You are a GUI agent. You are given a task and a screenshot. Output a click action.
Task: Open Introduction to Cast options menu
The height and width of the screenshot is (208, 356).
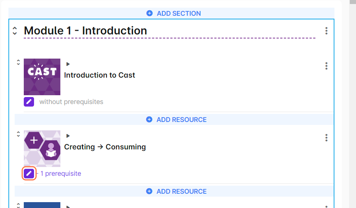(326, 66)
